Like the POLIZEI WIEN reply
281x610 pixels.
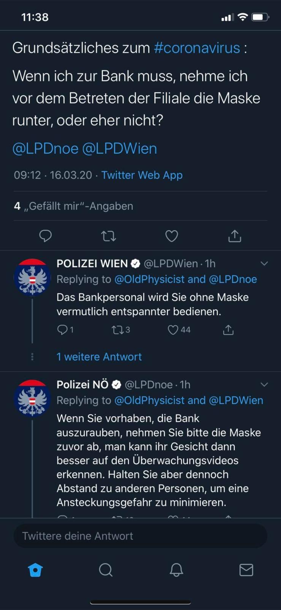click(173, 330)
